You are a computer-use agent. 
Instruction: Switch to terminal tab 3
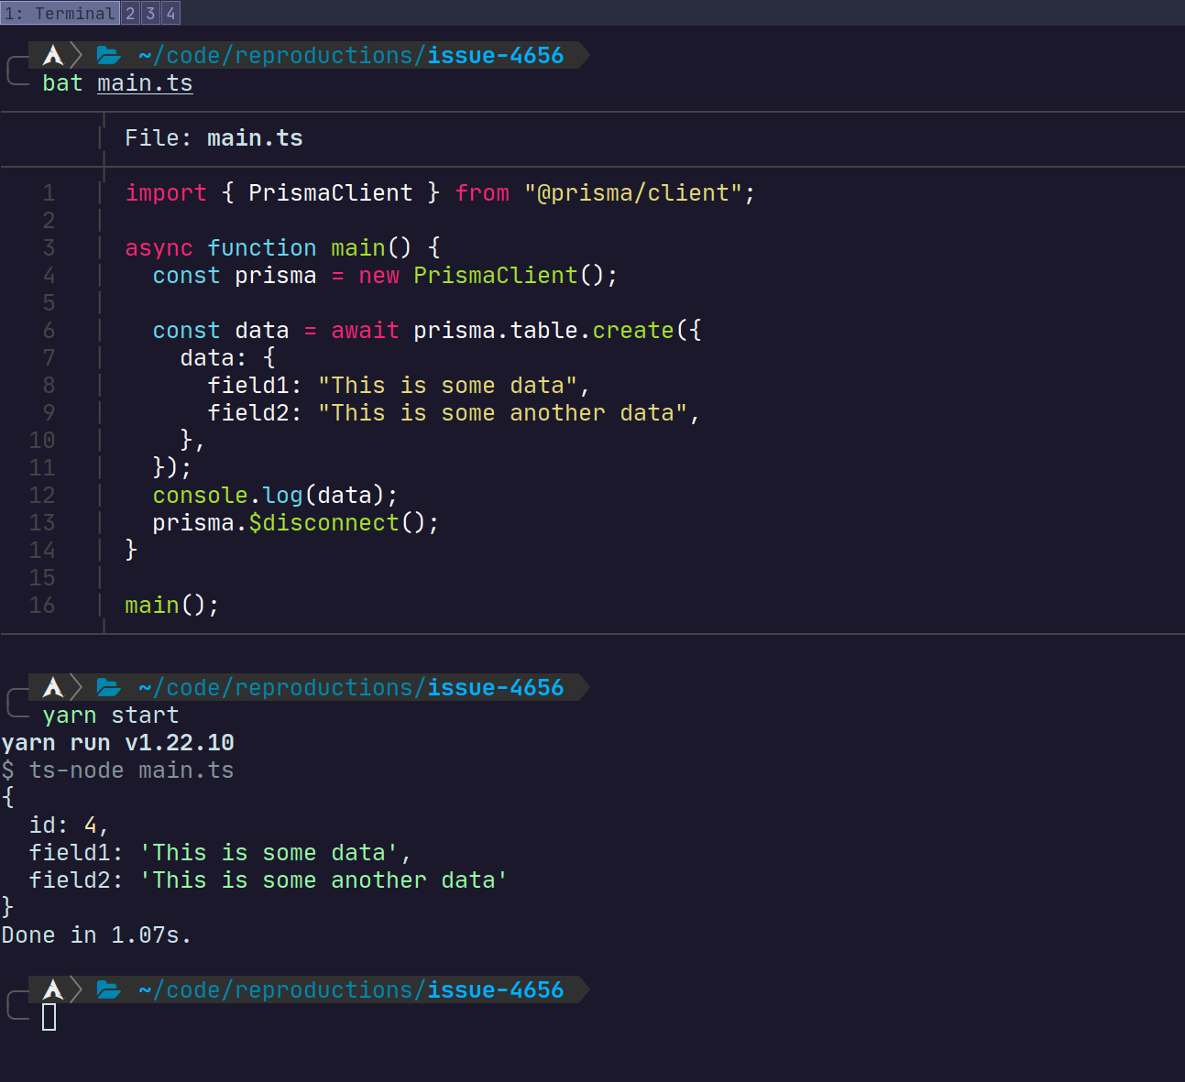point(149,13)
